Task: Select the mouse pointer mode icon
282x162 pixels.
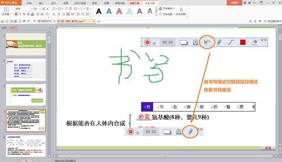Action: (x=207, y=42)
